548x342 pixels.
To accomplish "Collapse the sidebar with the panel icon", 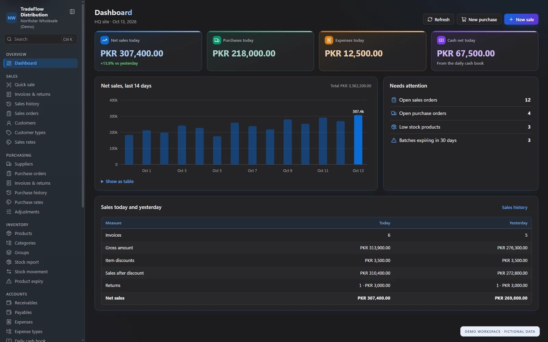I will [72, 12].
